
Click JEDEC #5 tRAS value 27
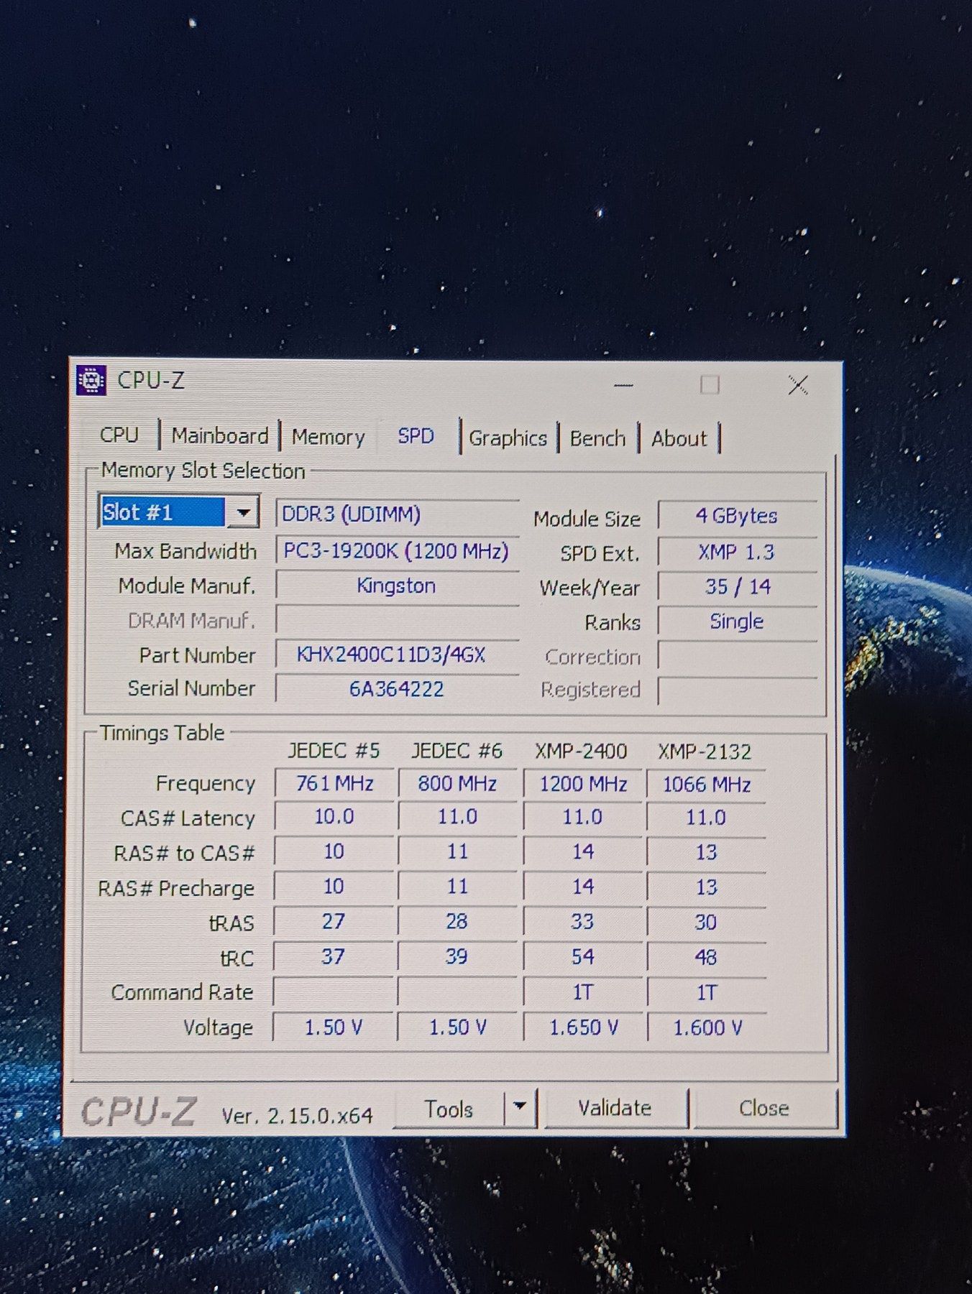[334, 921]
